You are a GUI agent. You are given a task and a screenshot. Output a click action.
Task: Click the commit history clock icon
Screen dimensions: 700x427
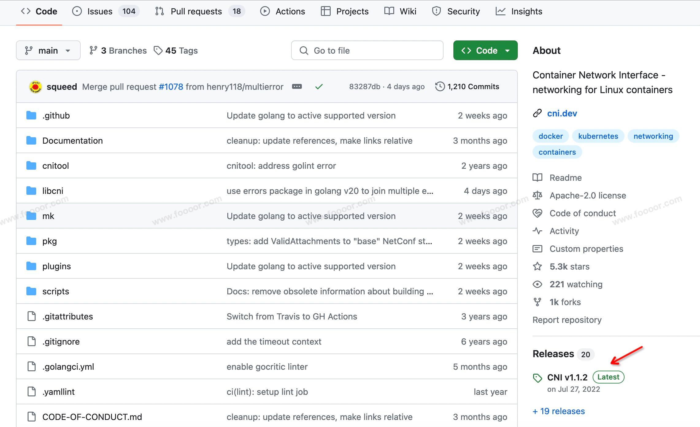pos(440,87)
